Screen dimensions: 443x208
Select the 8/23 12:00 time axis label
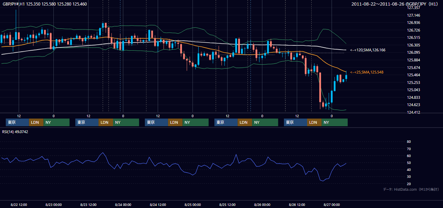[88, 205]
